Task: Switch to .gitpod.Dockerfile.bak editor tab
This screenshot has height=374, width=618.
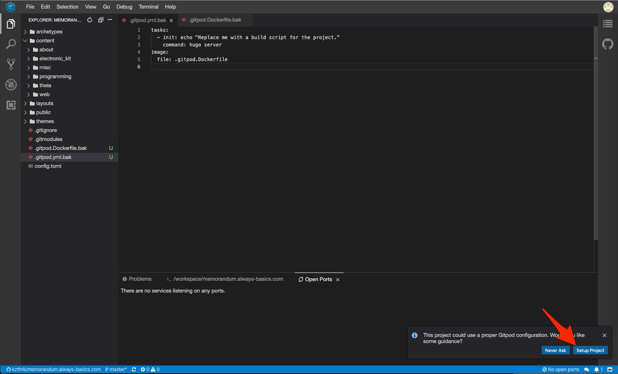Action: (x=215, y=20)
